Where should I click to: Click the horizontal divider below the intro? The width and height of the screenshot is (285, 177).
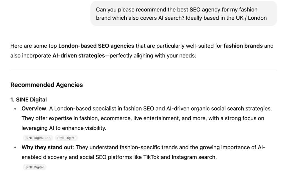point(144,70)
